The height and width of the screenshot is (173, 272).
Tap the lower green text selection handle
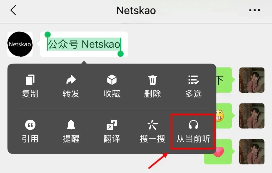coord(121,54)
